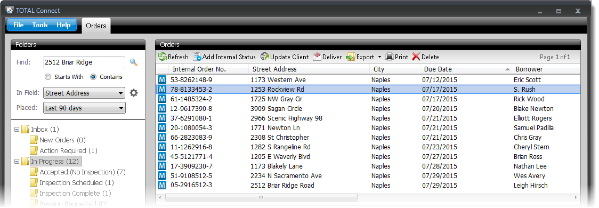Click the TOTAL Connect title bar app icon

[10, 10]
